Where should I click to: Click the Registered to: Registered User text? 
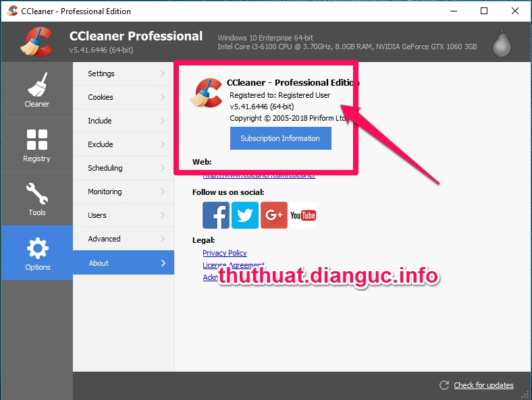[280, 95]
